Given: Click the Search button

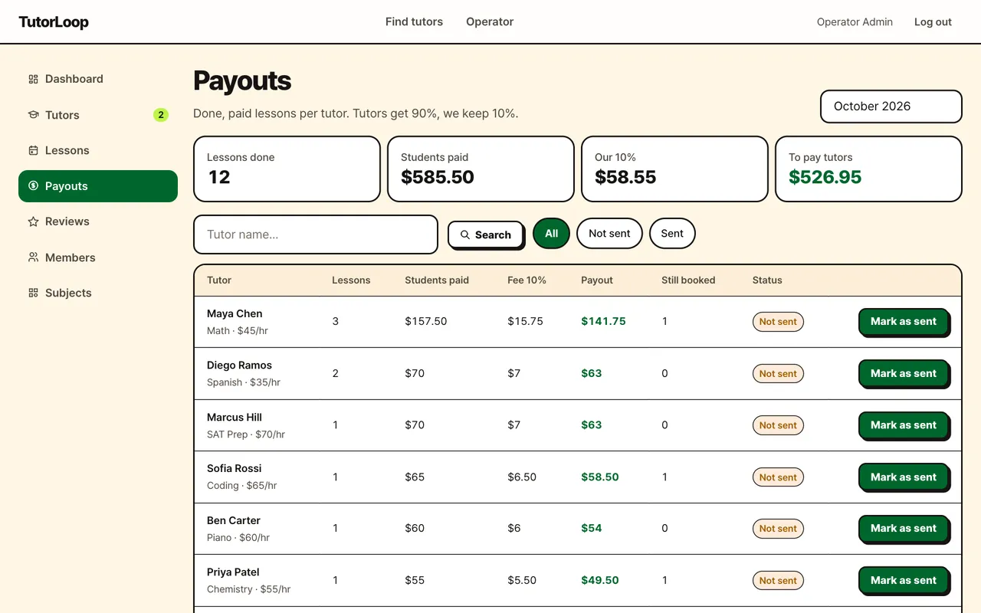Looking at the screenshot, I should (486, 235).
